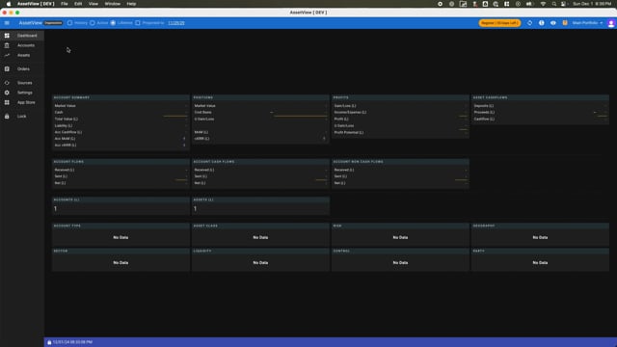Screen dimensions: 617x347
Task: Open the Edit menu
Action: (x=78, y=4)
